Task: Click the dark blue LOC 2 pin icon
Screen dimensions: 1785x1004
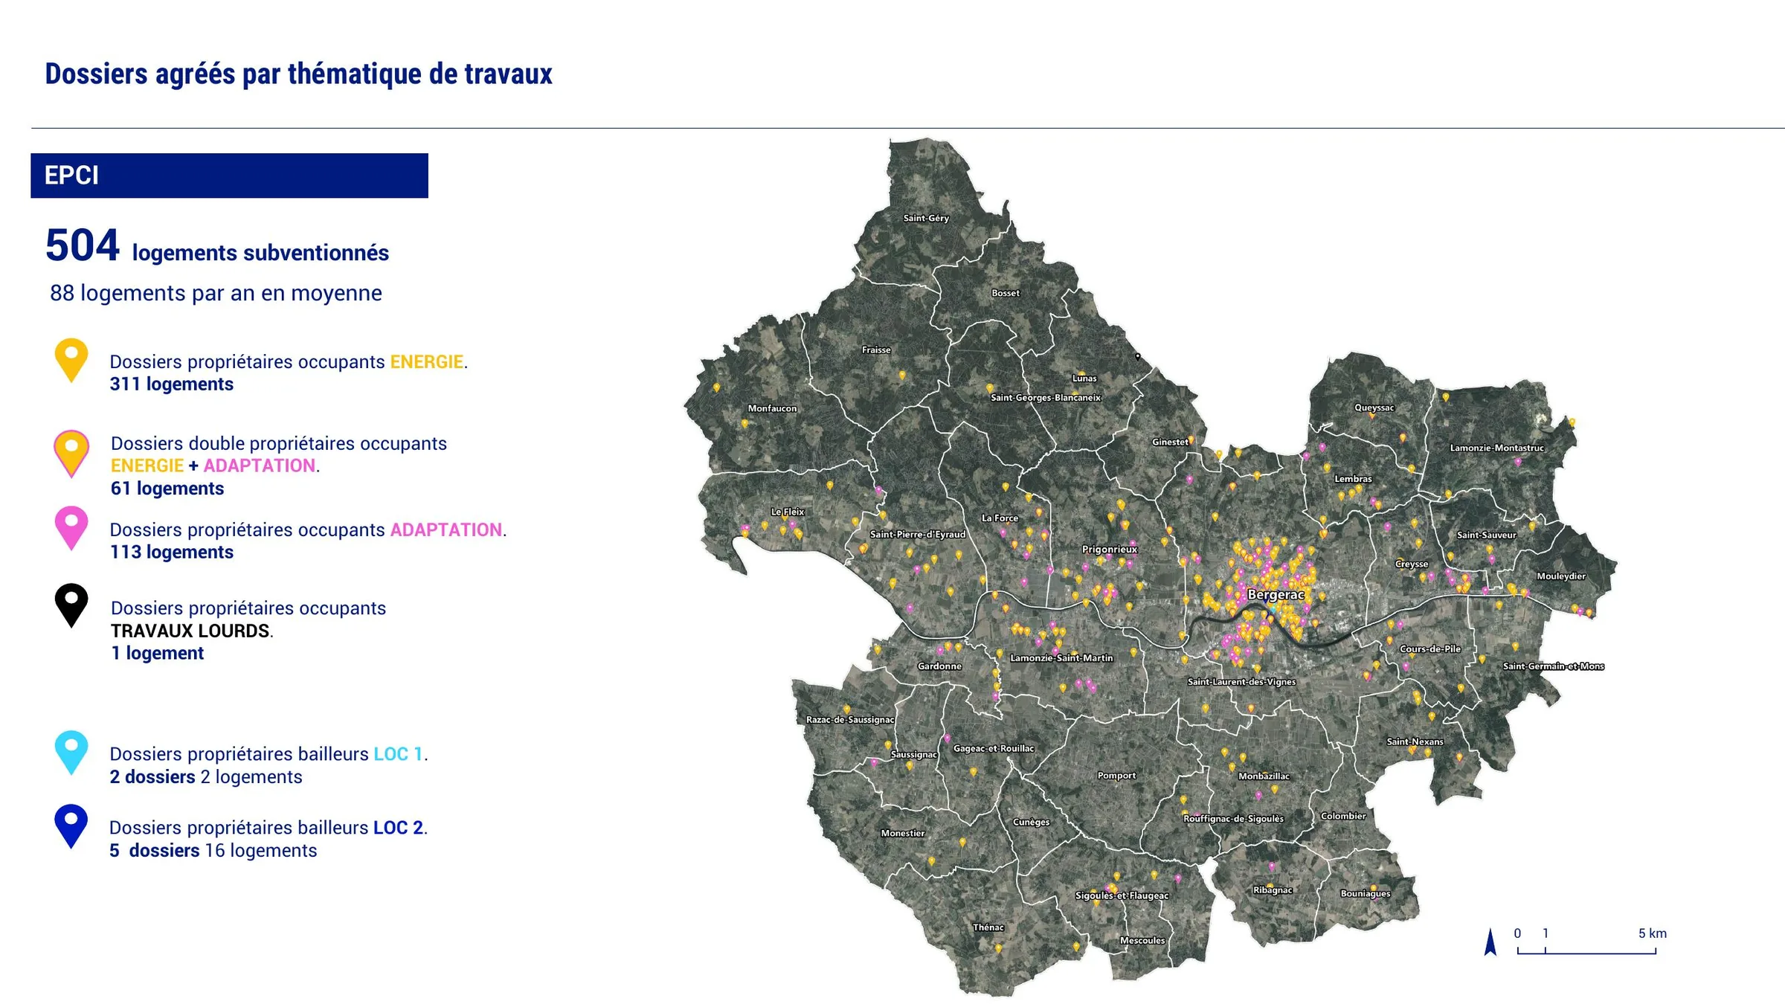Action: 71,826
